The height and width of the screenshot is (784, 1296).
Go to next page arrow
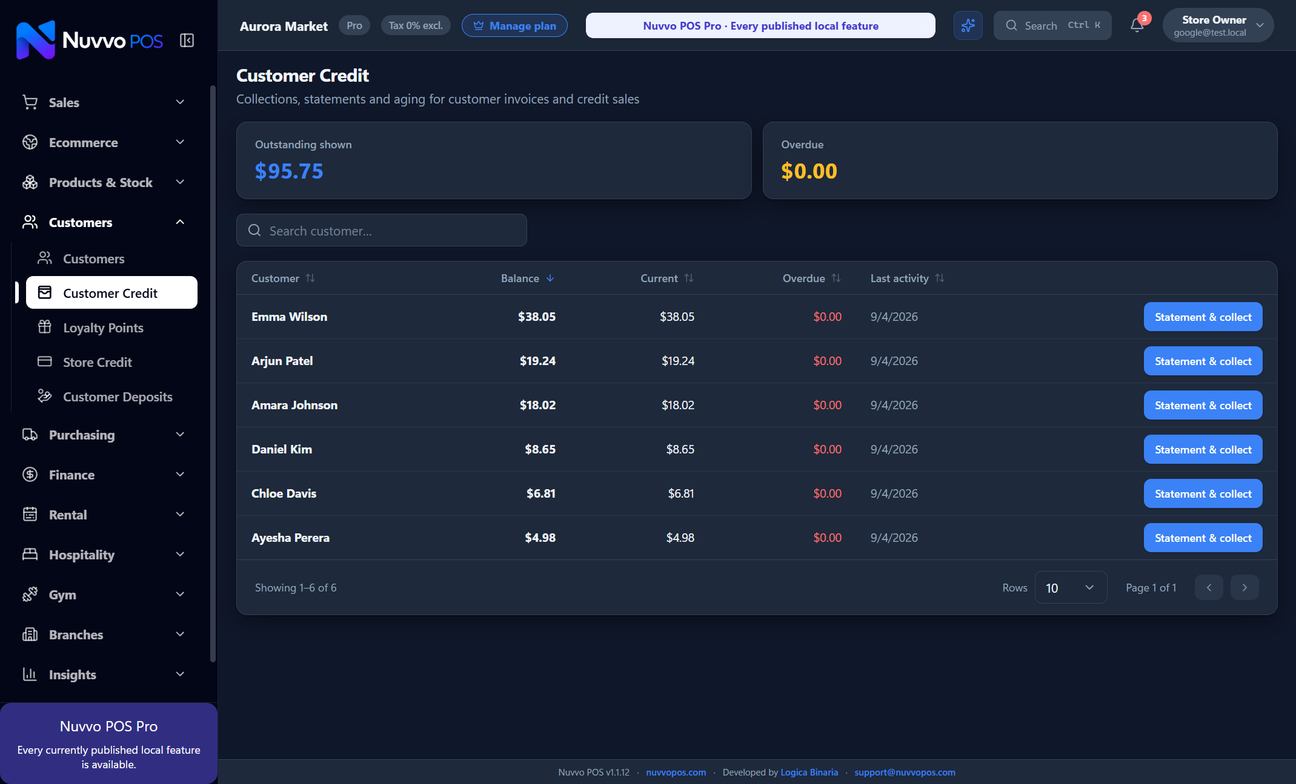pyautogui.click(x=1244, y=587)
